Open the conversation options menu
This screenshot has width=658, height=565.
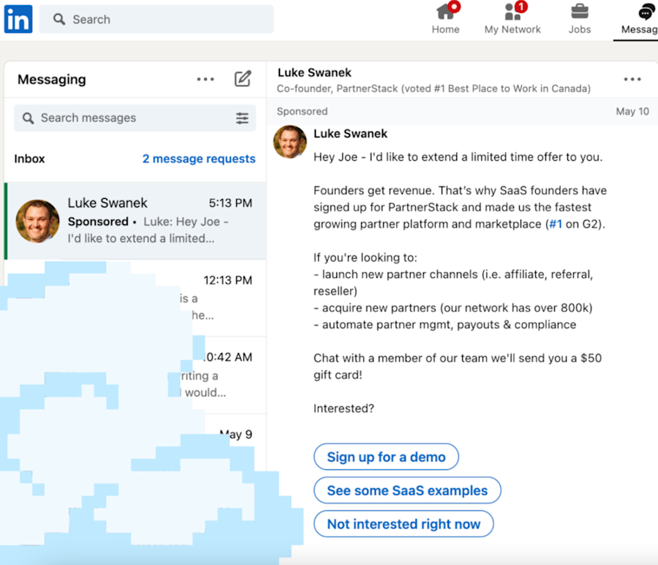(x=632, y=79)
